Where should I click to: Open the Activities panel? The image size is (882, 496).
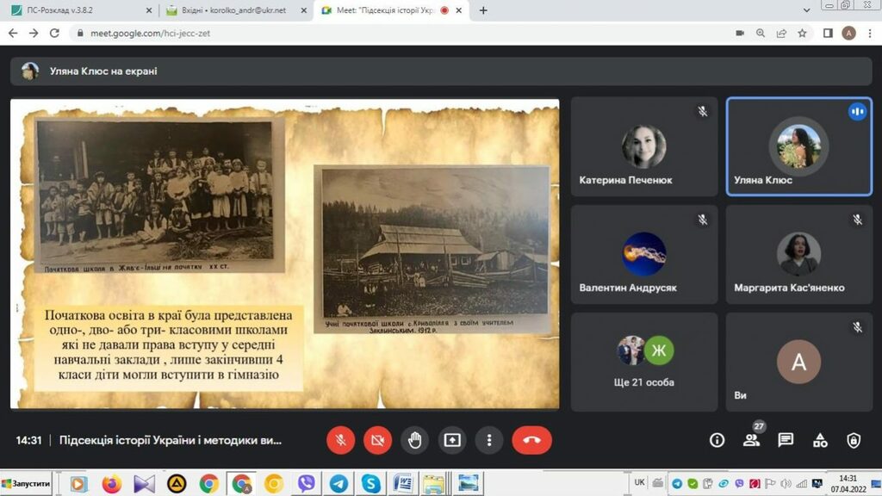click(819, 440)
